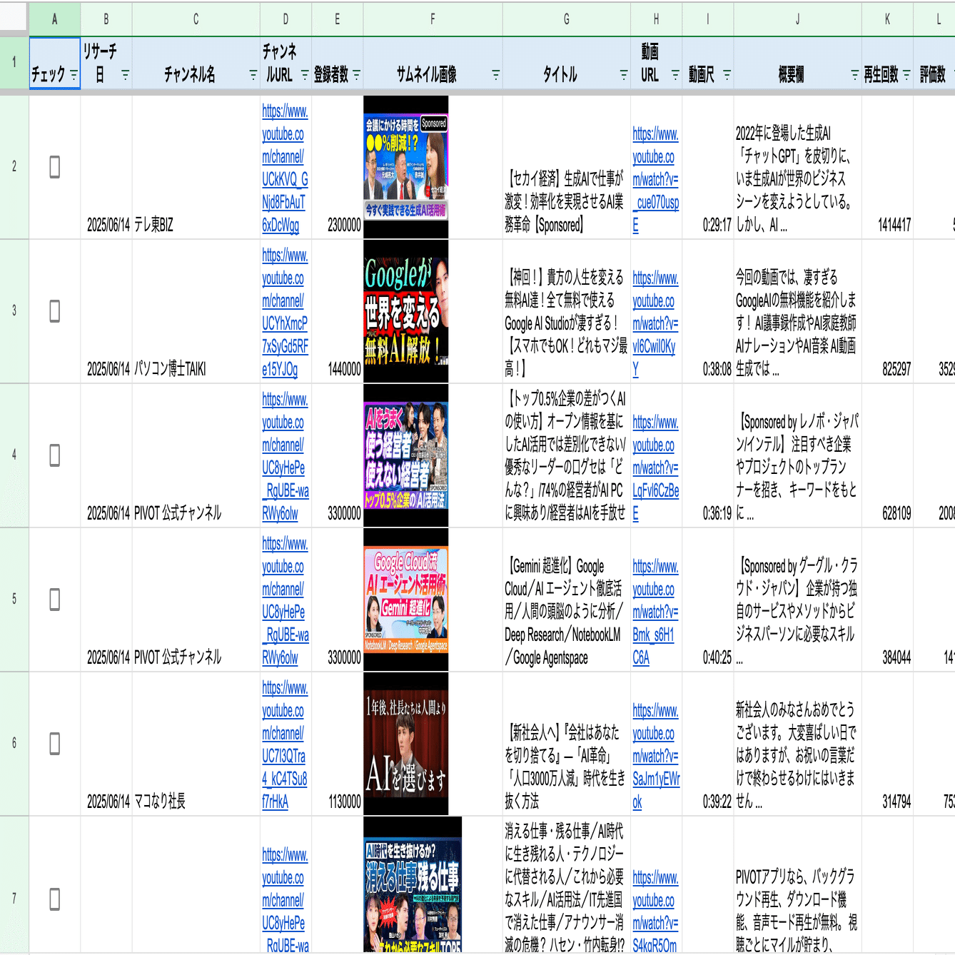Tick the checkbox in the テレ東BIZ row

pos(55,167)
